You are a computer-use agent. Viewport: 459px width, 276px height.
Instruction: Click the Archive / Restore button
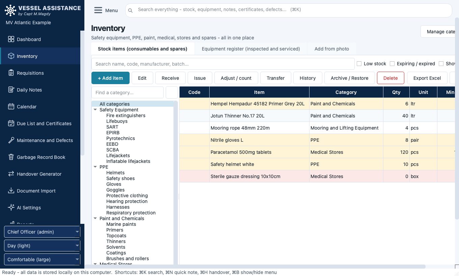point(350,78)
